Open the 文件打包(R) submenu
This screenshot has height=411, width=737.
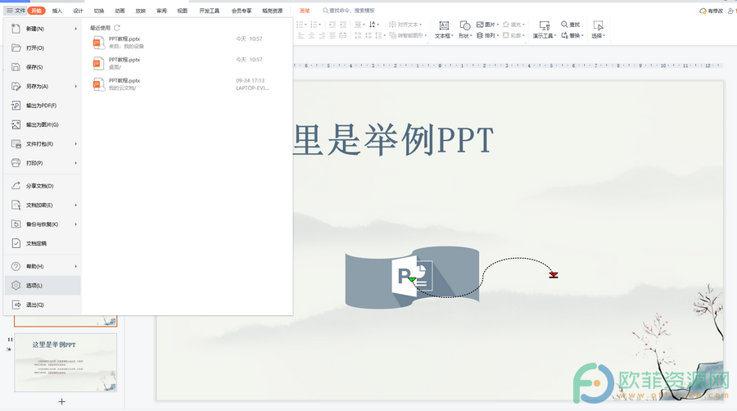coord(43,144)
